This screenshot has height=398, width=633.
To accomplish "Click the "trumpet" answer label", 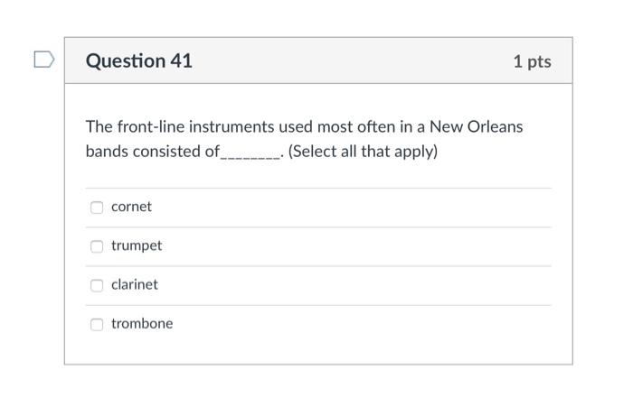I will 137,245.
